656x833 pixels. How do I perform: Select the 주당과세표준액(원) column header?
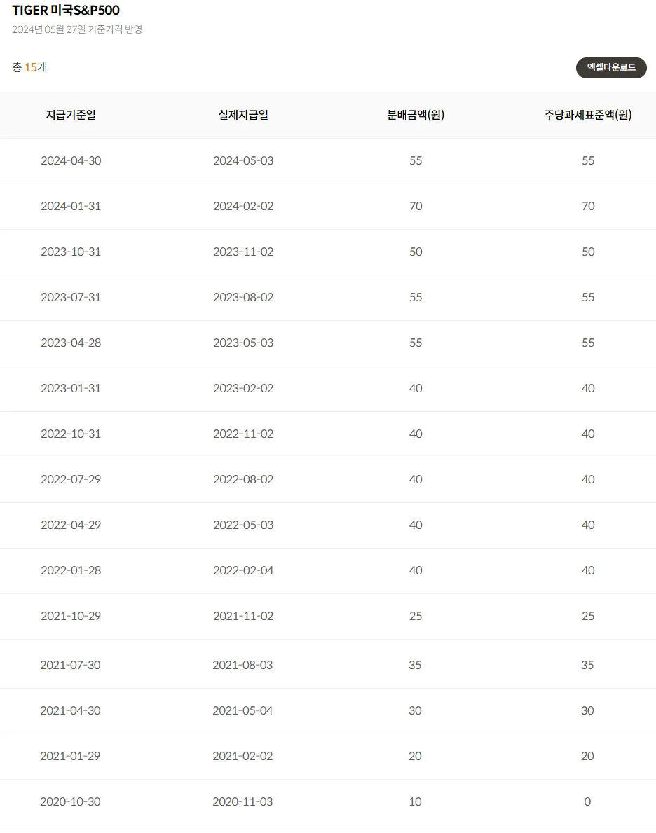pos(588,115)
